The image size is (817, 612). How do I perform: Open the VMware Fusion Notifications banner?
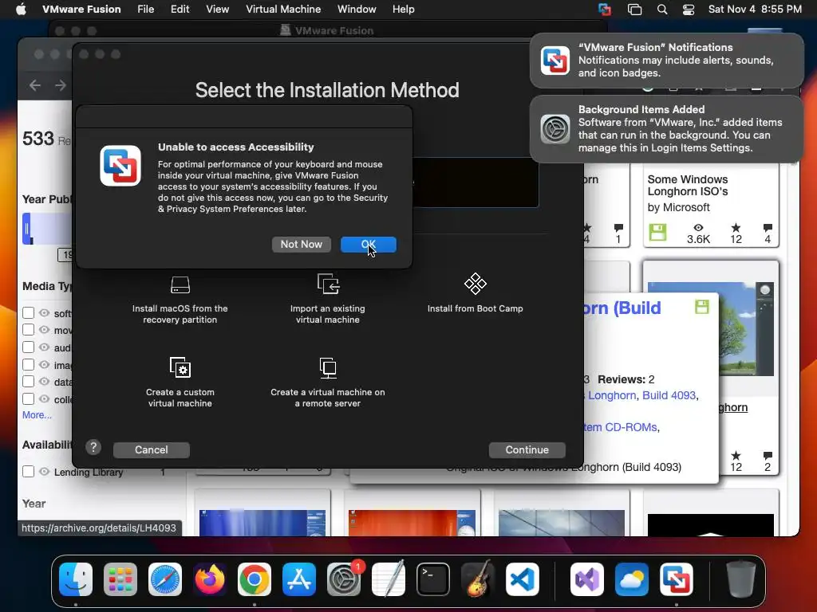click(x=666, y=61)
